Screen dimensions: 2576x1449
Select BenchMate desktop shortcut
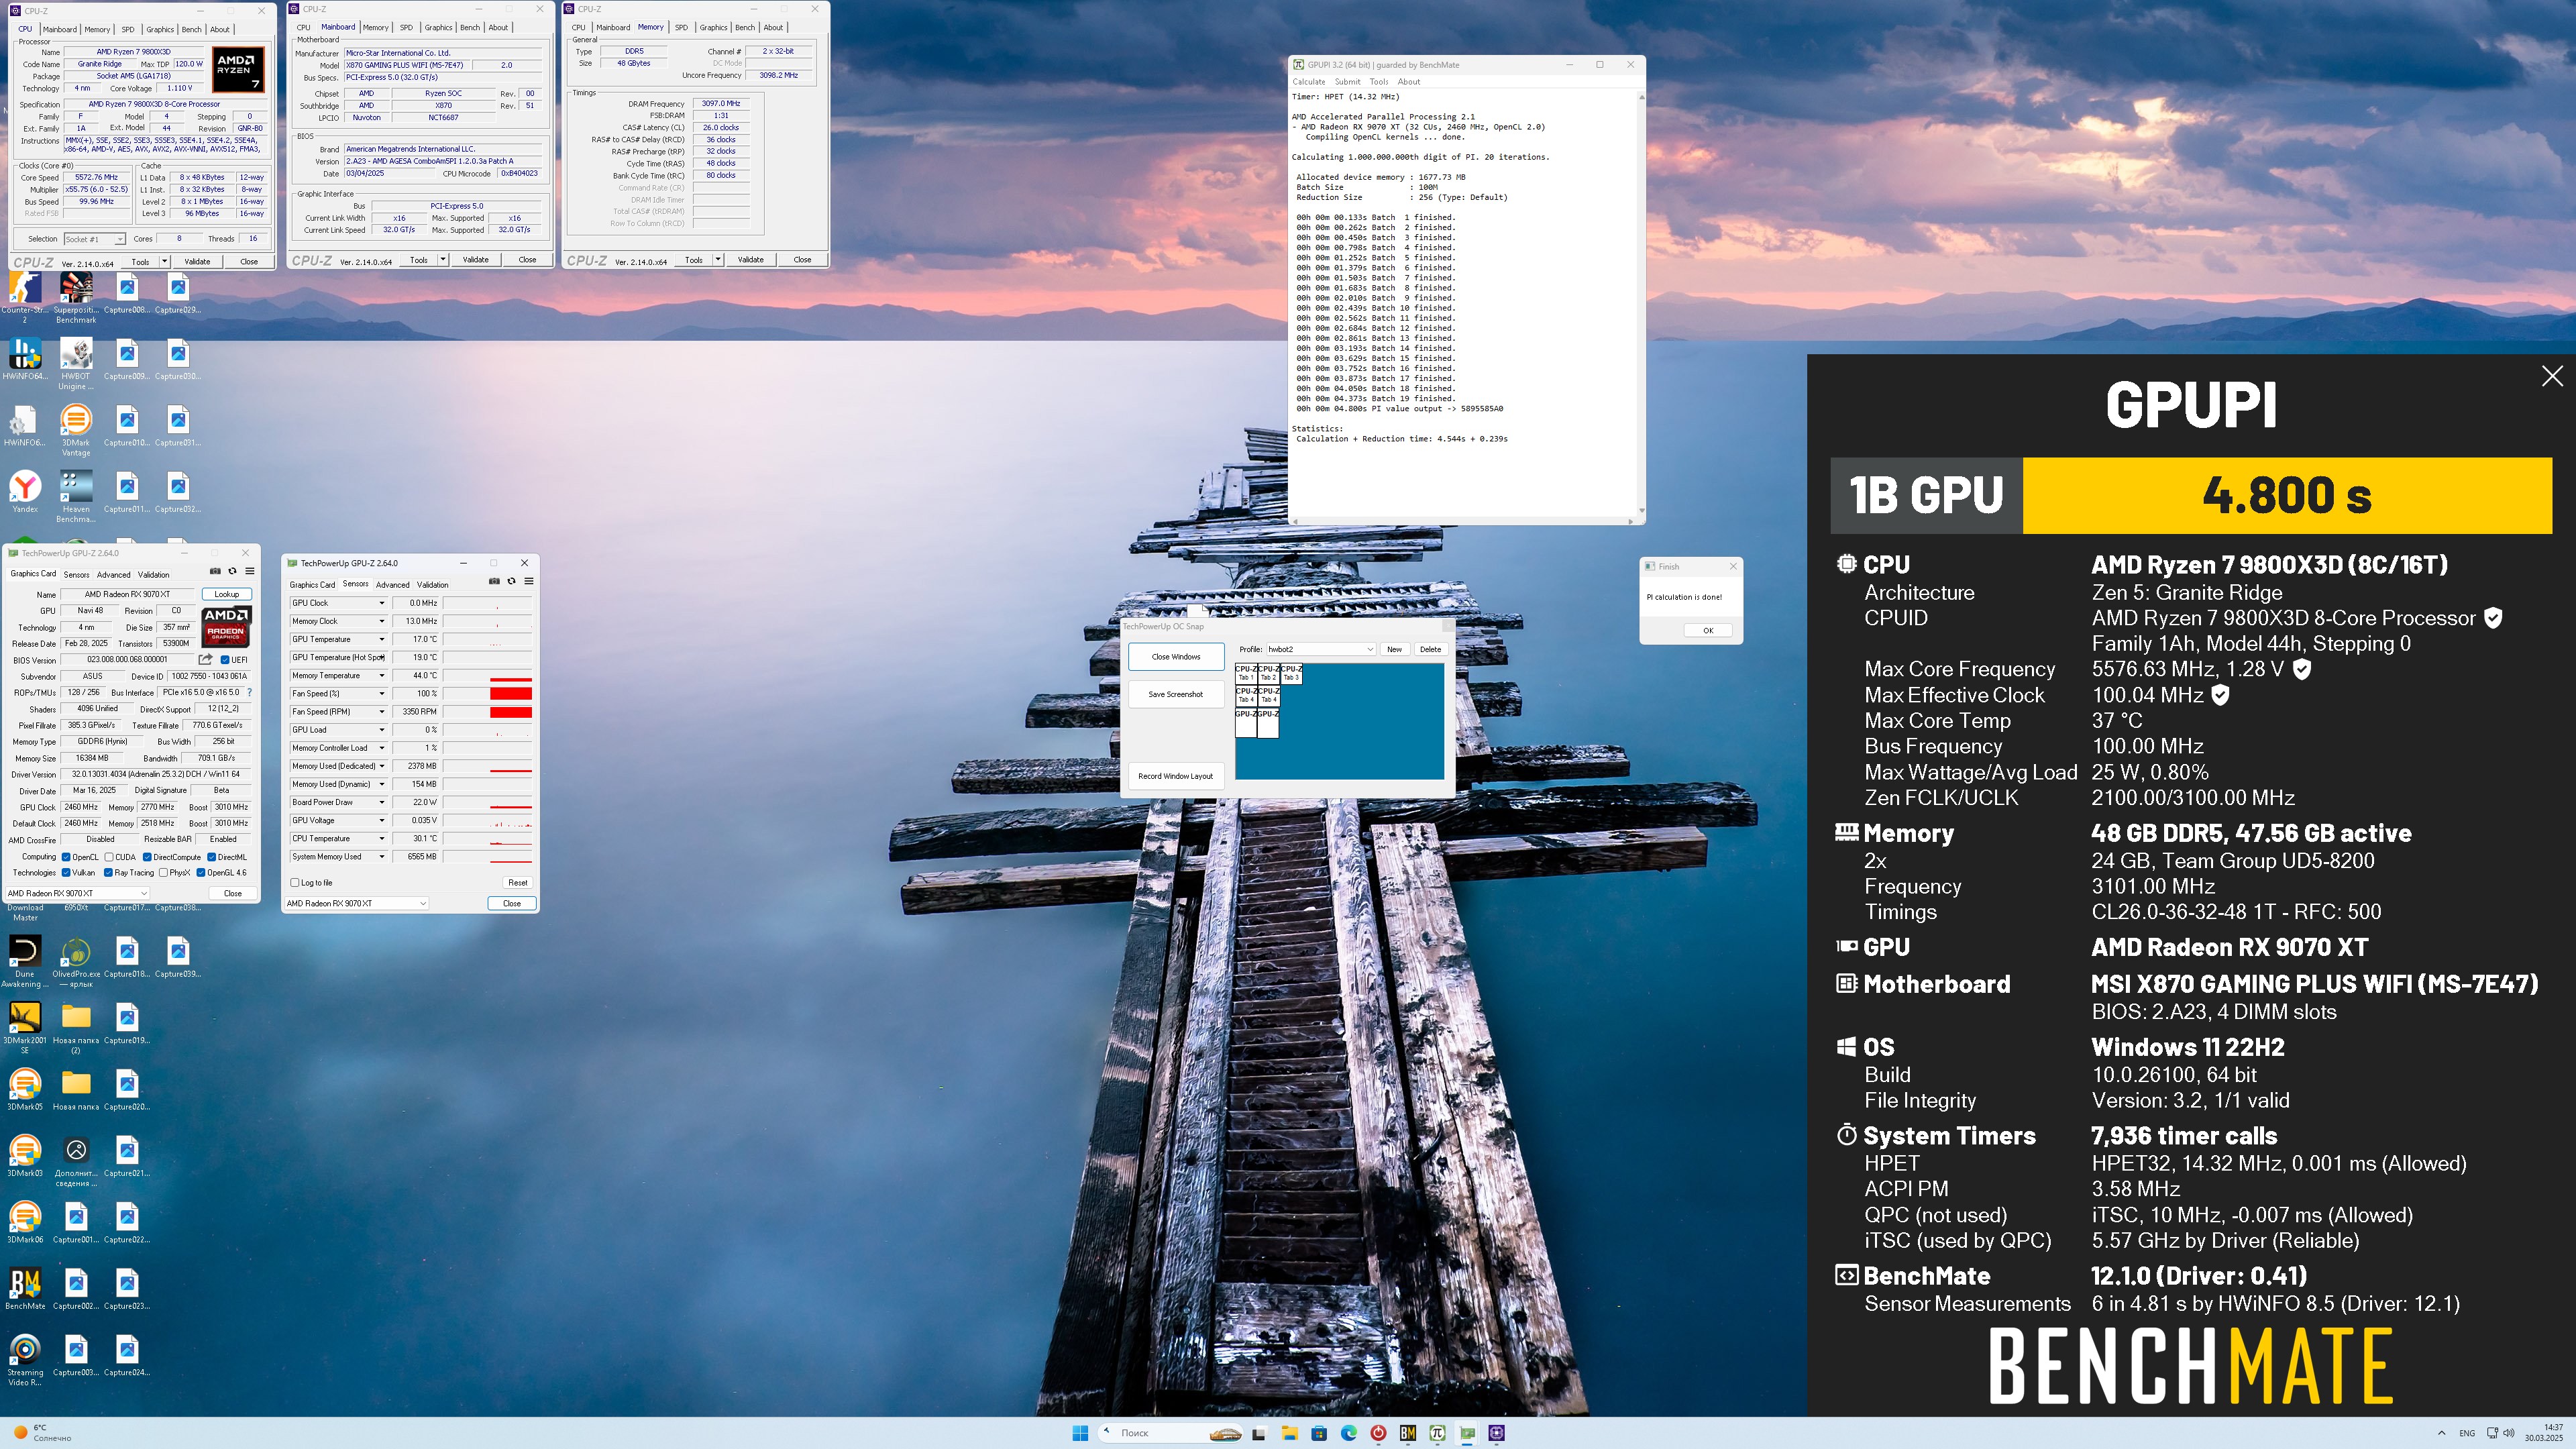click(25, 1289)
